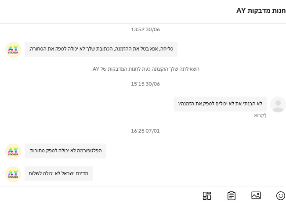Viewport: 286px width, 205px height.
Task: Click the query assignment system notice
Action: [x=145, y=69]
